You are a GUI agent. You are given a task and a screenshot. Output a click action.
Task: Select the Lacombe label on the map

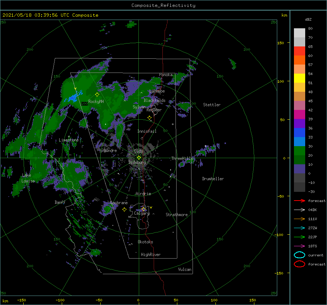click(x=157, y=91)
